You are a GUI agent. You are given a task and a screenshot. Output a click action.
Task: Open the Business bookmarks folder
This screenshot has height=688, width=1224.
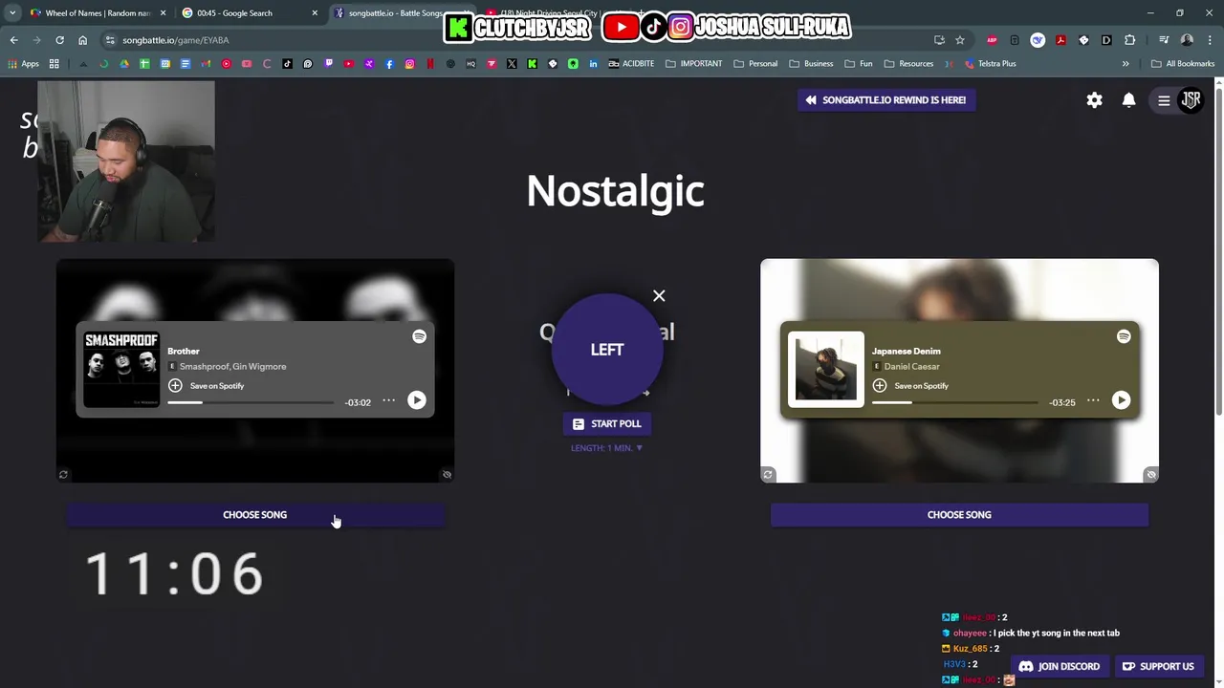[x=811, y=64]
